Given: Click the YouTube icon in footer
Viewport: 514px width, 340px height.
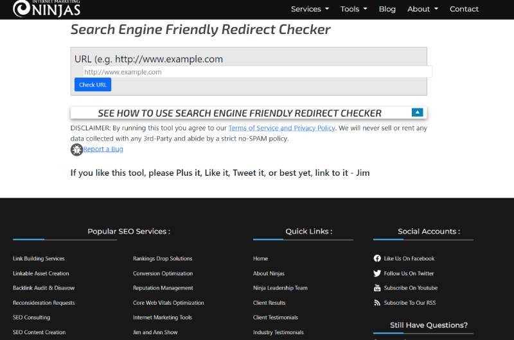Looking at the screenshot, I should click(377, 288).
